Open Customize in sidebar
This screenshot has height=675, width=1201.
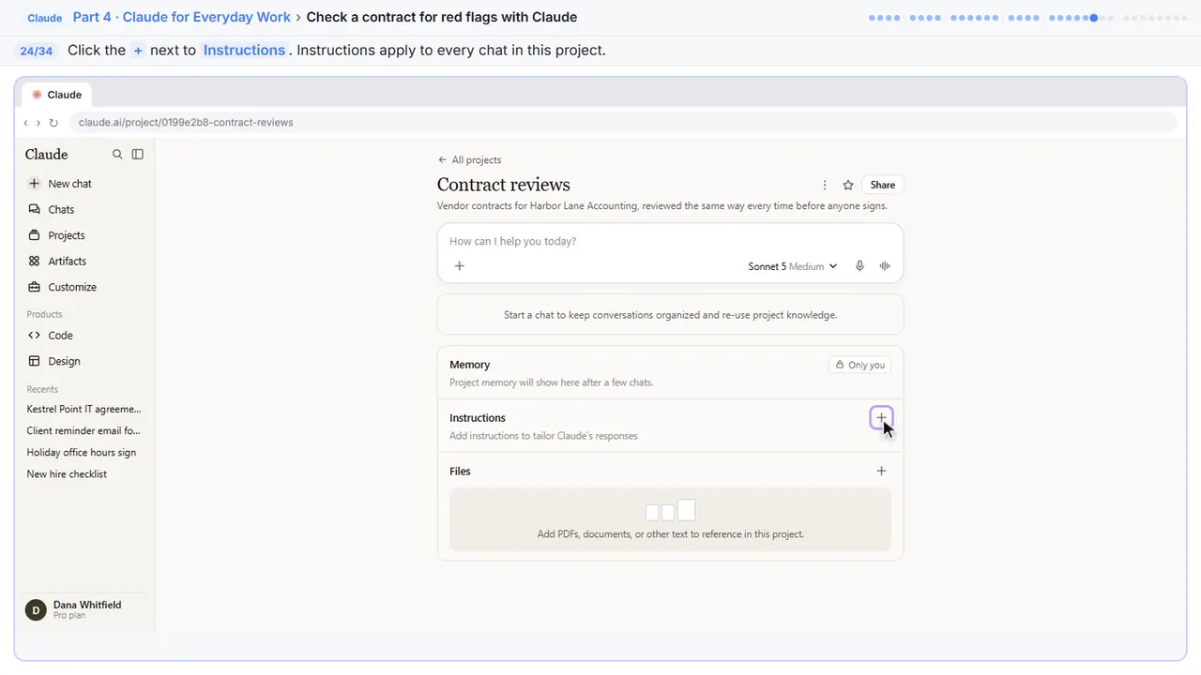coord(62,287)
